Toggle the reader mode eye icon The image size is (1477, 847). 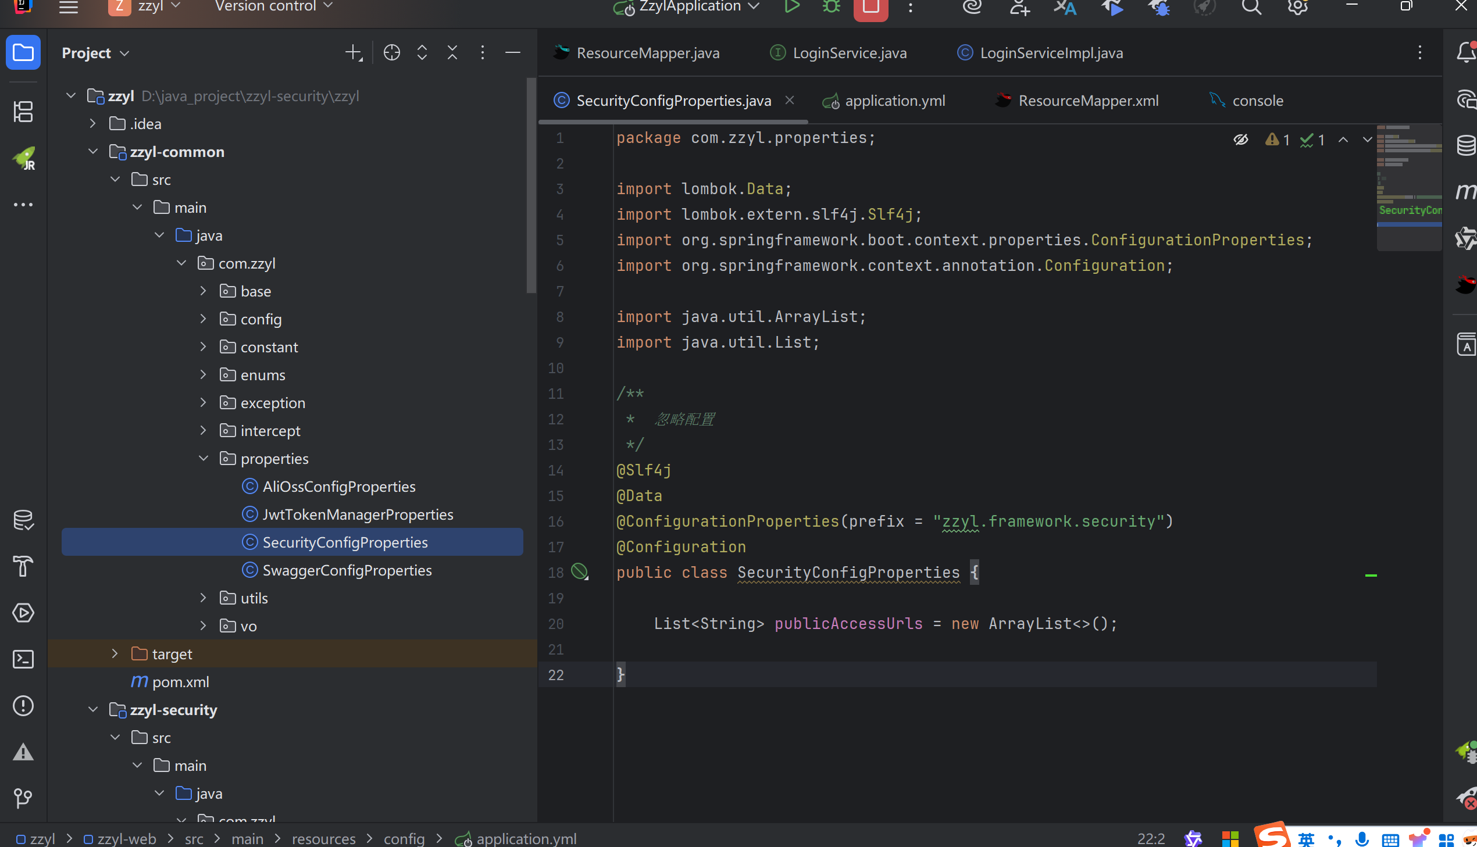[1240, 140]
